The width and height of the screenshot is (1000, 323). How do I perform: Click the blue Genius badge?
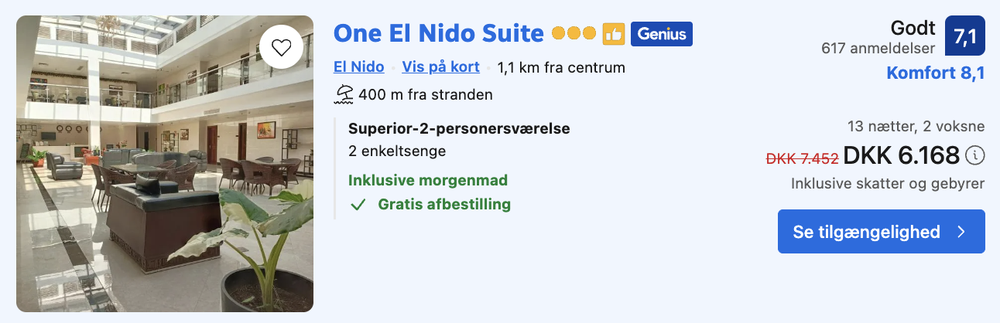tap(661, 34)
